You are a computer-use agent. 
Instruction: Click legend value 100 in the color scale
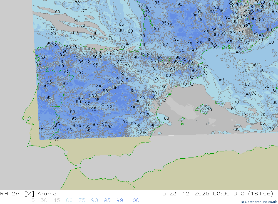point(134,200)
